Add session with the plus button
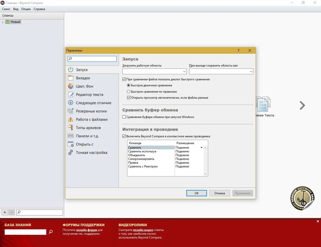 5,212
